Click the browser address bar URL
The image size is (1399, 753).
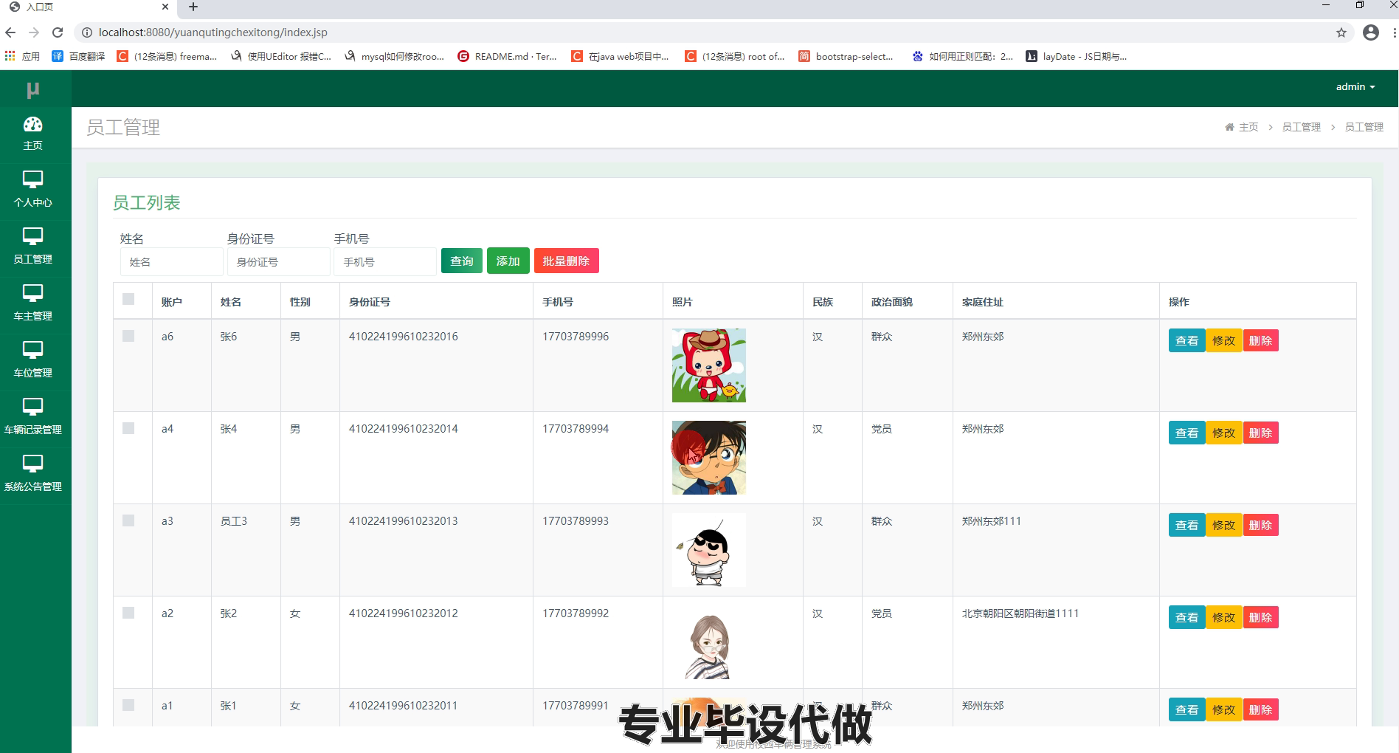213,32
